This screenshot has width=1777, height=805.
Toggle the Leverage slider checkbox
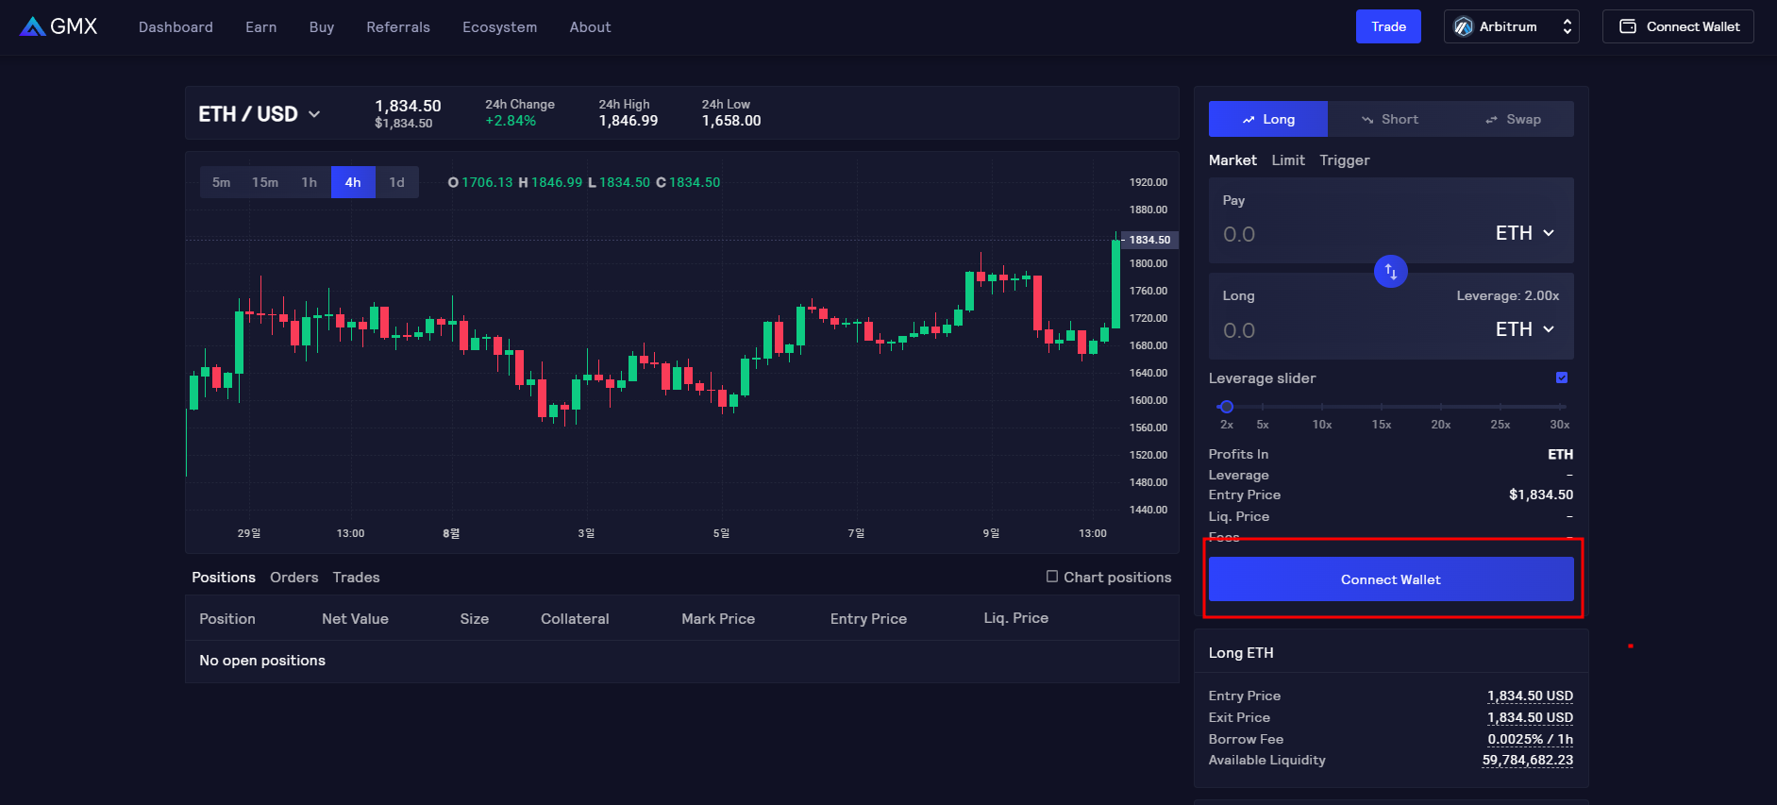pyautogui.click(x=1562, y=377)
